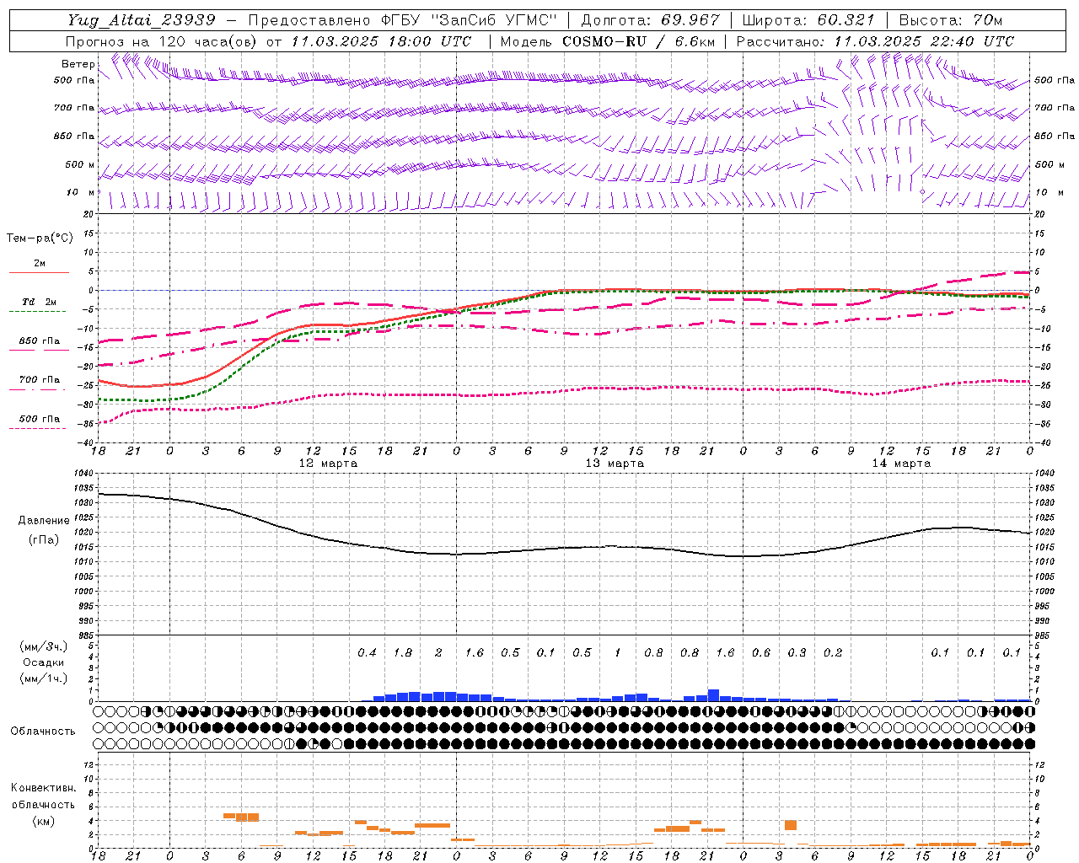Click the 13 марта date label
The image size is (1079, 863).
pyautogui.click(x=615, y=464)
